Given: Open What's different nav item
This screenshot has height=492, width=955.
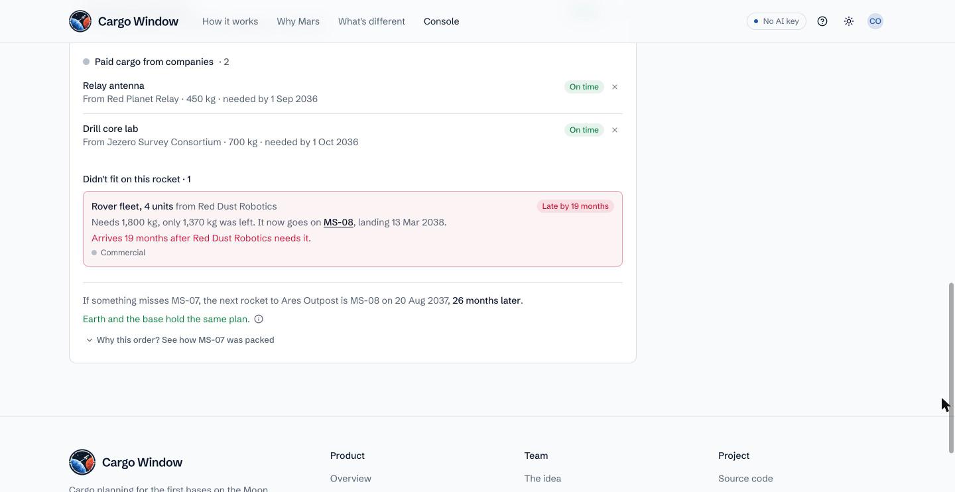Looking at the screenshot, I should [371, 21].
